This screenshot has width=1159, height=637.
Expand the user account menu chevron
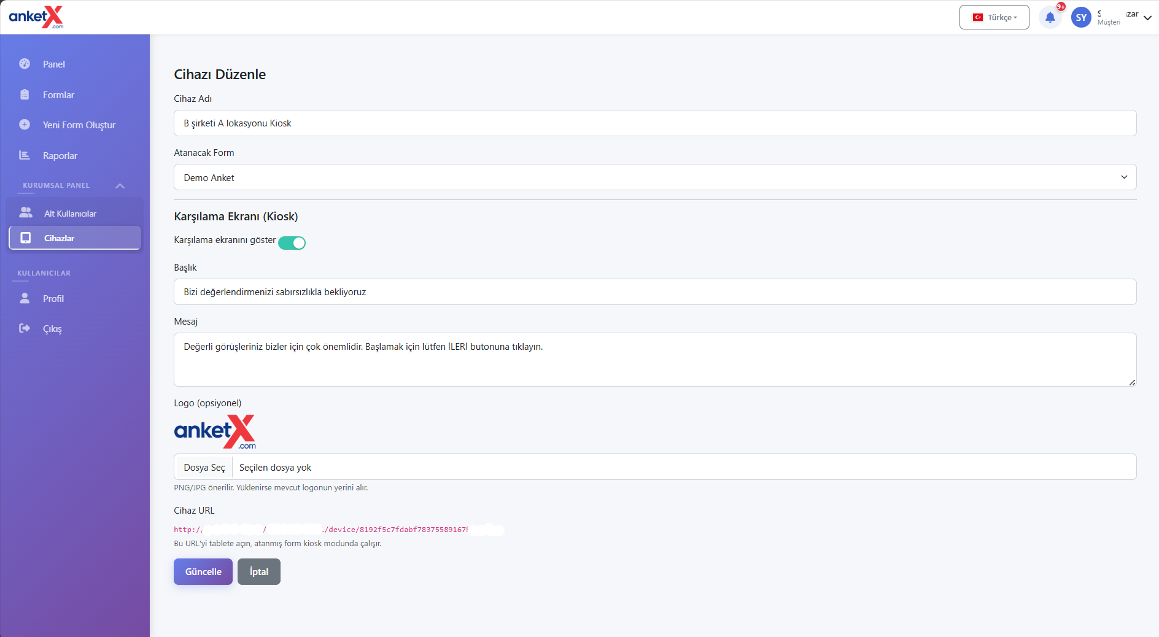(x=1147, y=18)
